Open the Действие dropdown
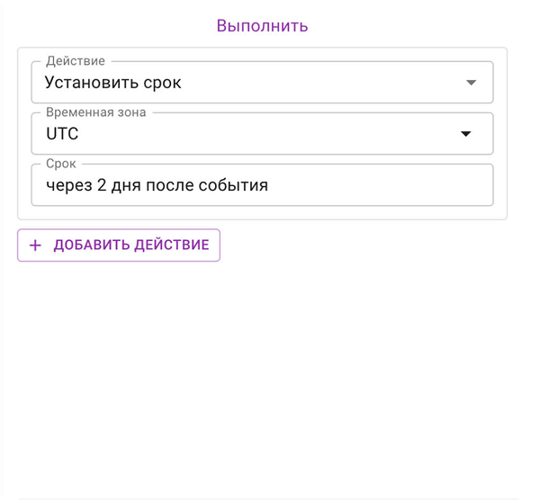The image size is (540, 500). click(262, 82)
